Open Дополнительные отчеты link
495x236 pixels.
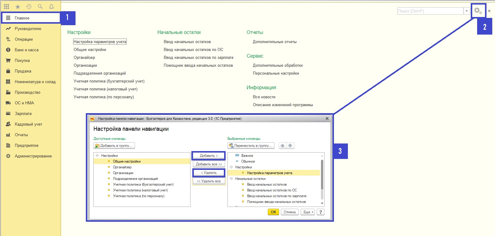tap(275, 42)
